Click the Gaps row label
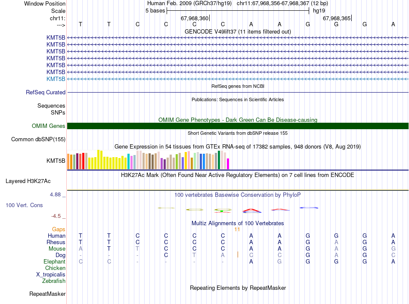The height and width of the screenshot is (304, 409). (59, 230)
